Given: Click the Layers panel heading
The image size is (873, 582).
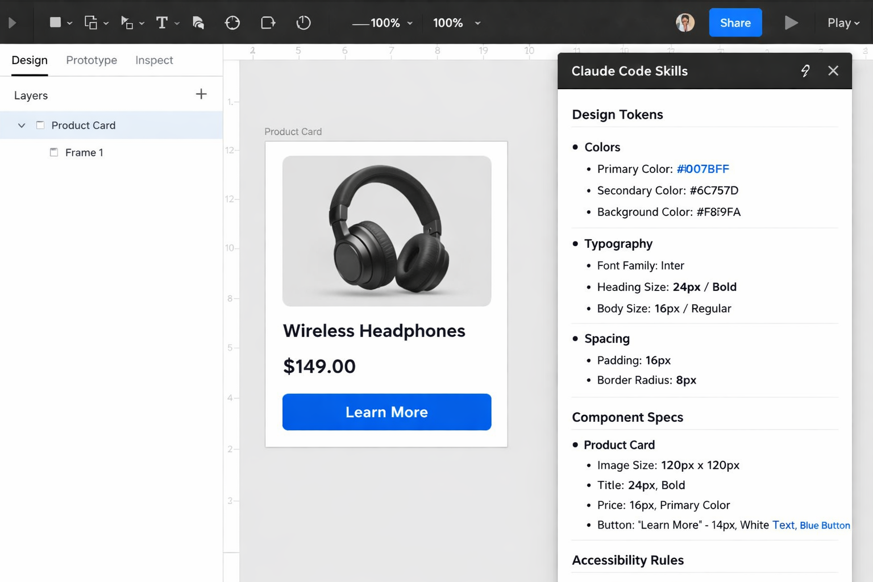Looking at the screenshot, I should pos(31,95).
